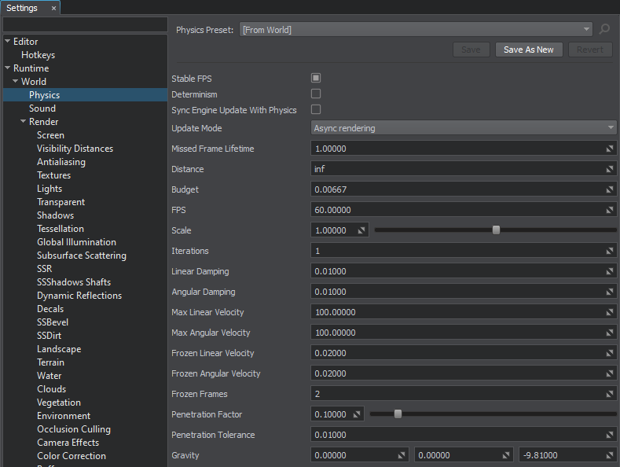Click the arrow icon in the Budget field
Screen dimensions: 620x467
pos(610,189)
